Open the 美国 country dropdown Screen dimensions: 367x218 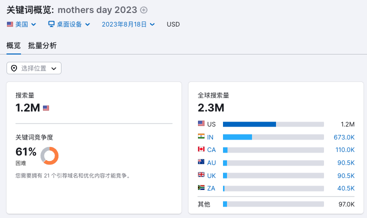(x=21, y=24)
